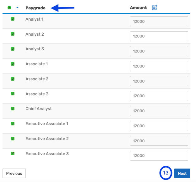Focus the Associate 1 amount field
Screen dimensions: 196x182
click(x=159, y=66)
